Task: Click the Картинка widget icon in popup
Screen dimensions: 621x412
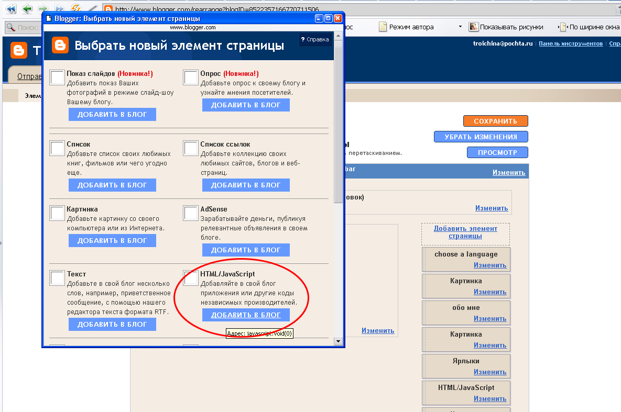Action: 57,213
